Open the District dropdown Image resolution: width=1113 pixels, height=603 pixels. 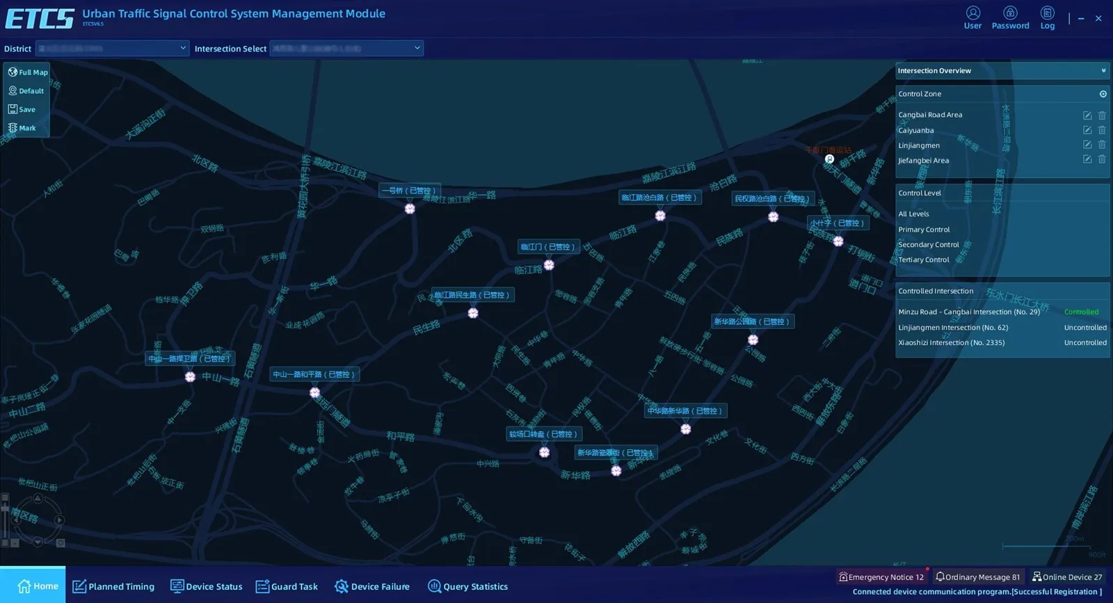pyautogui.click(x=112, y=48)
